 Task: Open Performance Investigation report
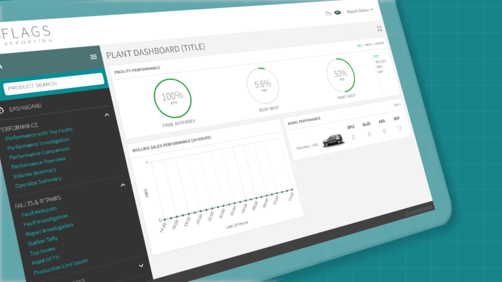[38, 144]
